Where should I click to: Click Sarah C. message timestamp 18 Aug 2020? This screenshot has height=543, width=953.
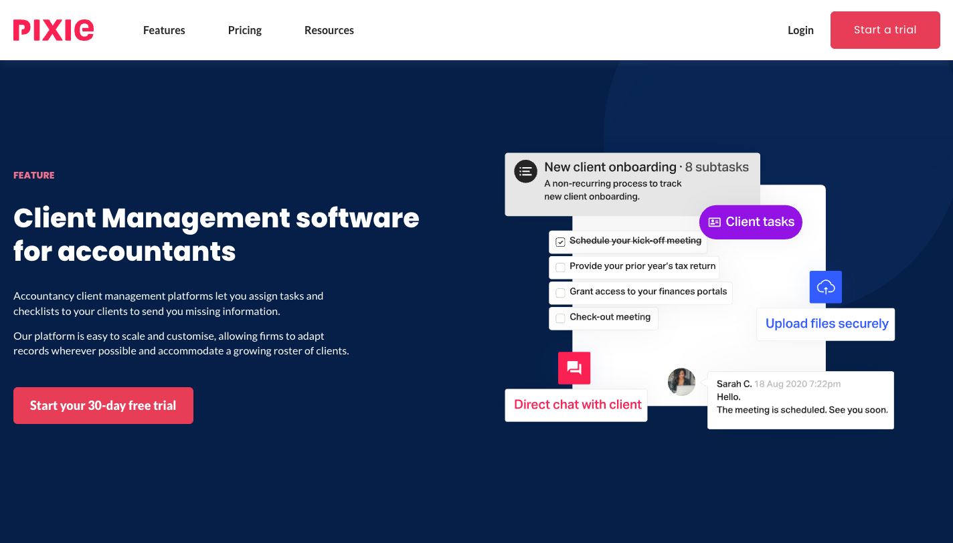(798, 384)
